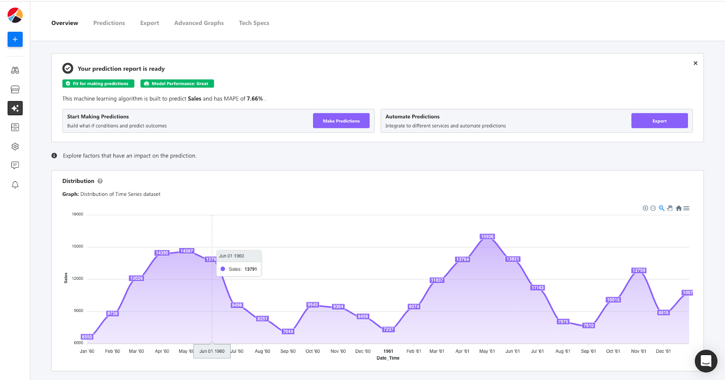725x380 pixels.
Task: Click the 9374 data point label
Action: (x=414, y=307)
